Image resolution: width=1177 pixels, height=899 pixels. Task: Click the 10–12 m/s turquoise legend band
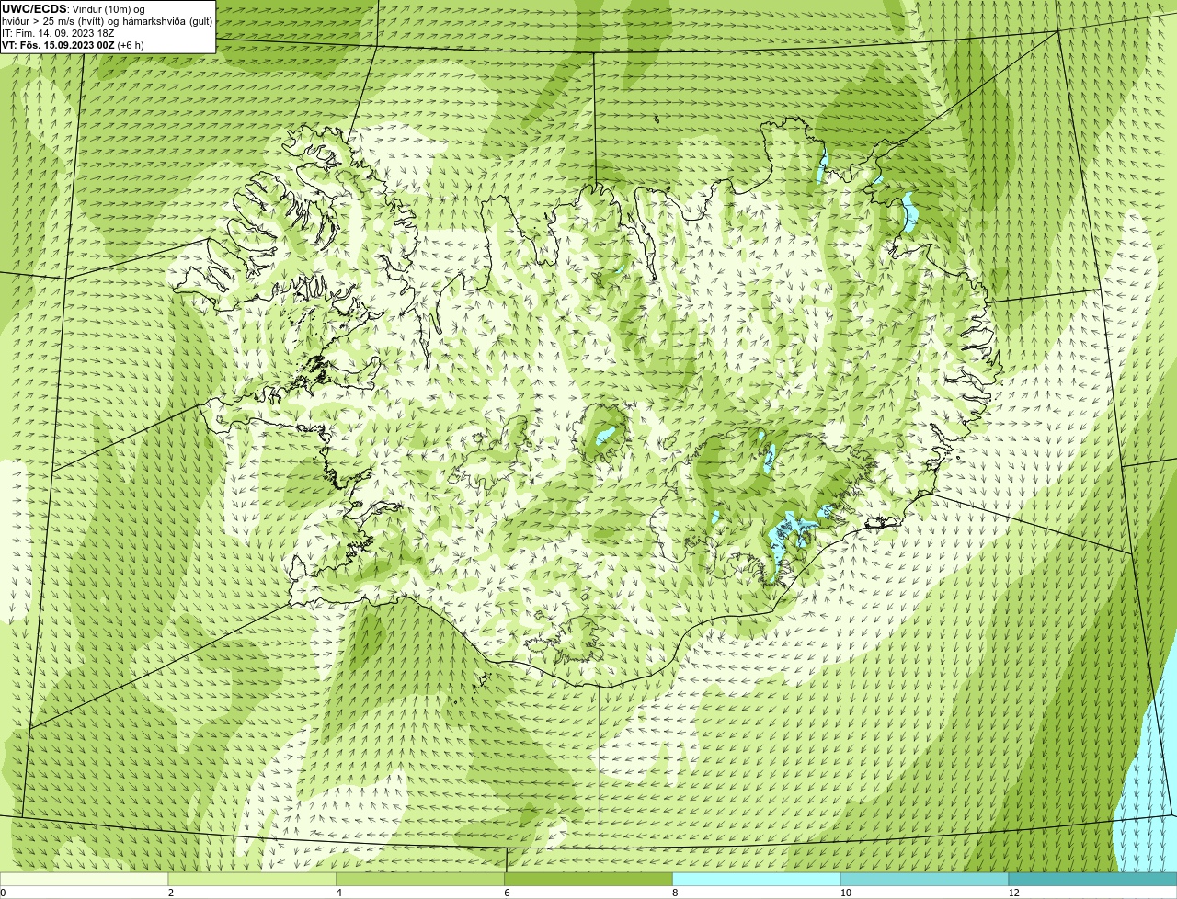point(924,880)
